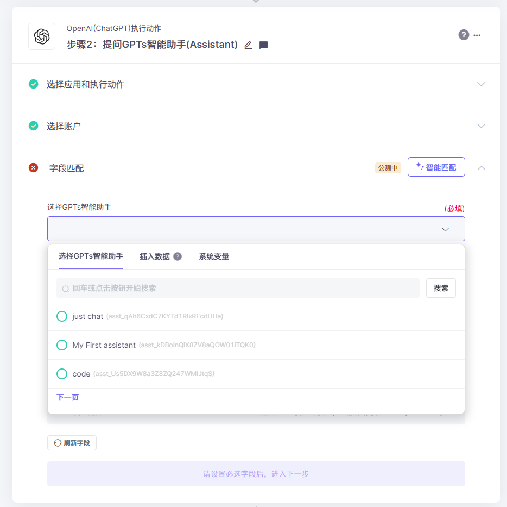Click the refresh icon on 刷新字段
Viewport: 507px width, 507px height.
click(x=56, y=442)
